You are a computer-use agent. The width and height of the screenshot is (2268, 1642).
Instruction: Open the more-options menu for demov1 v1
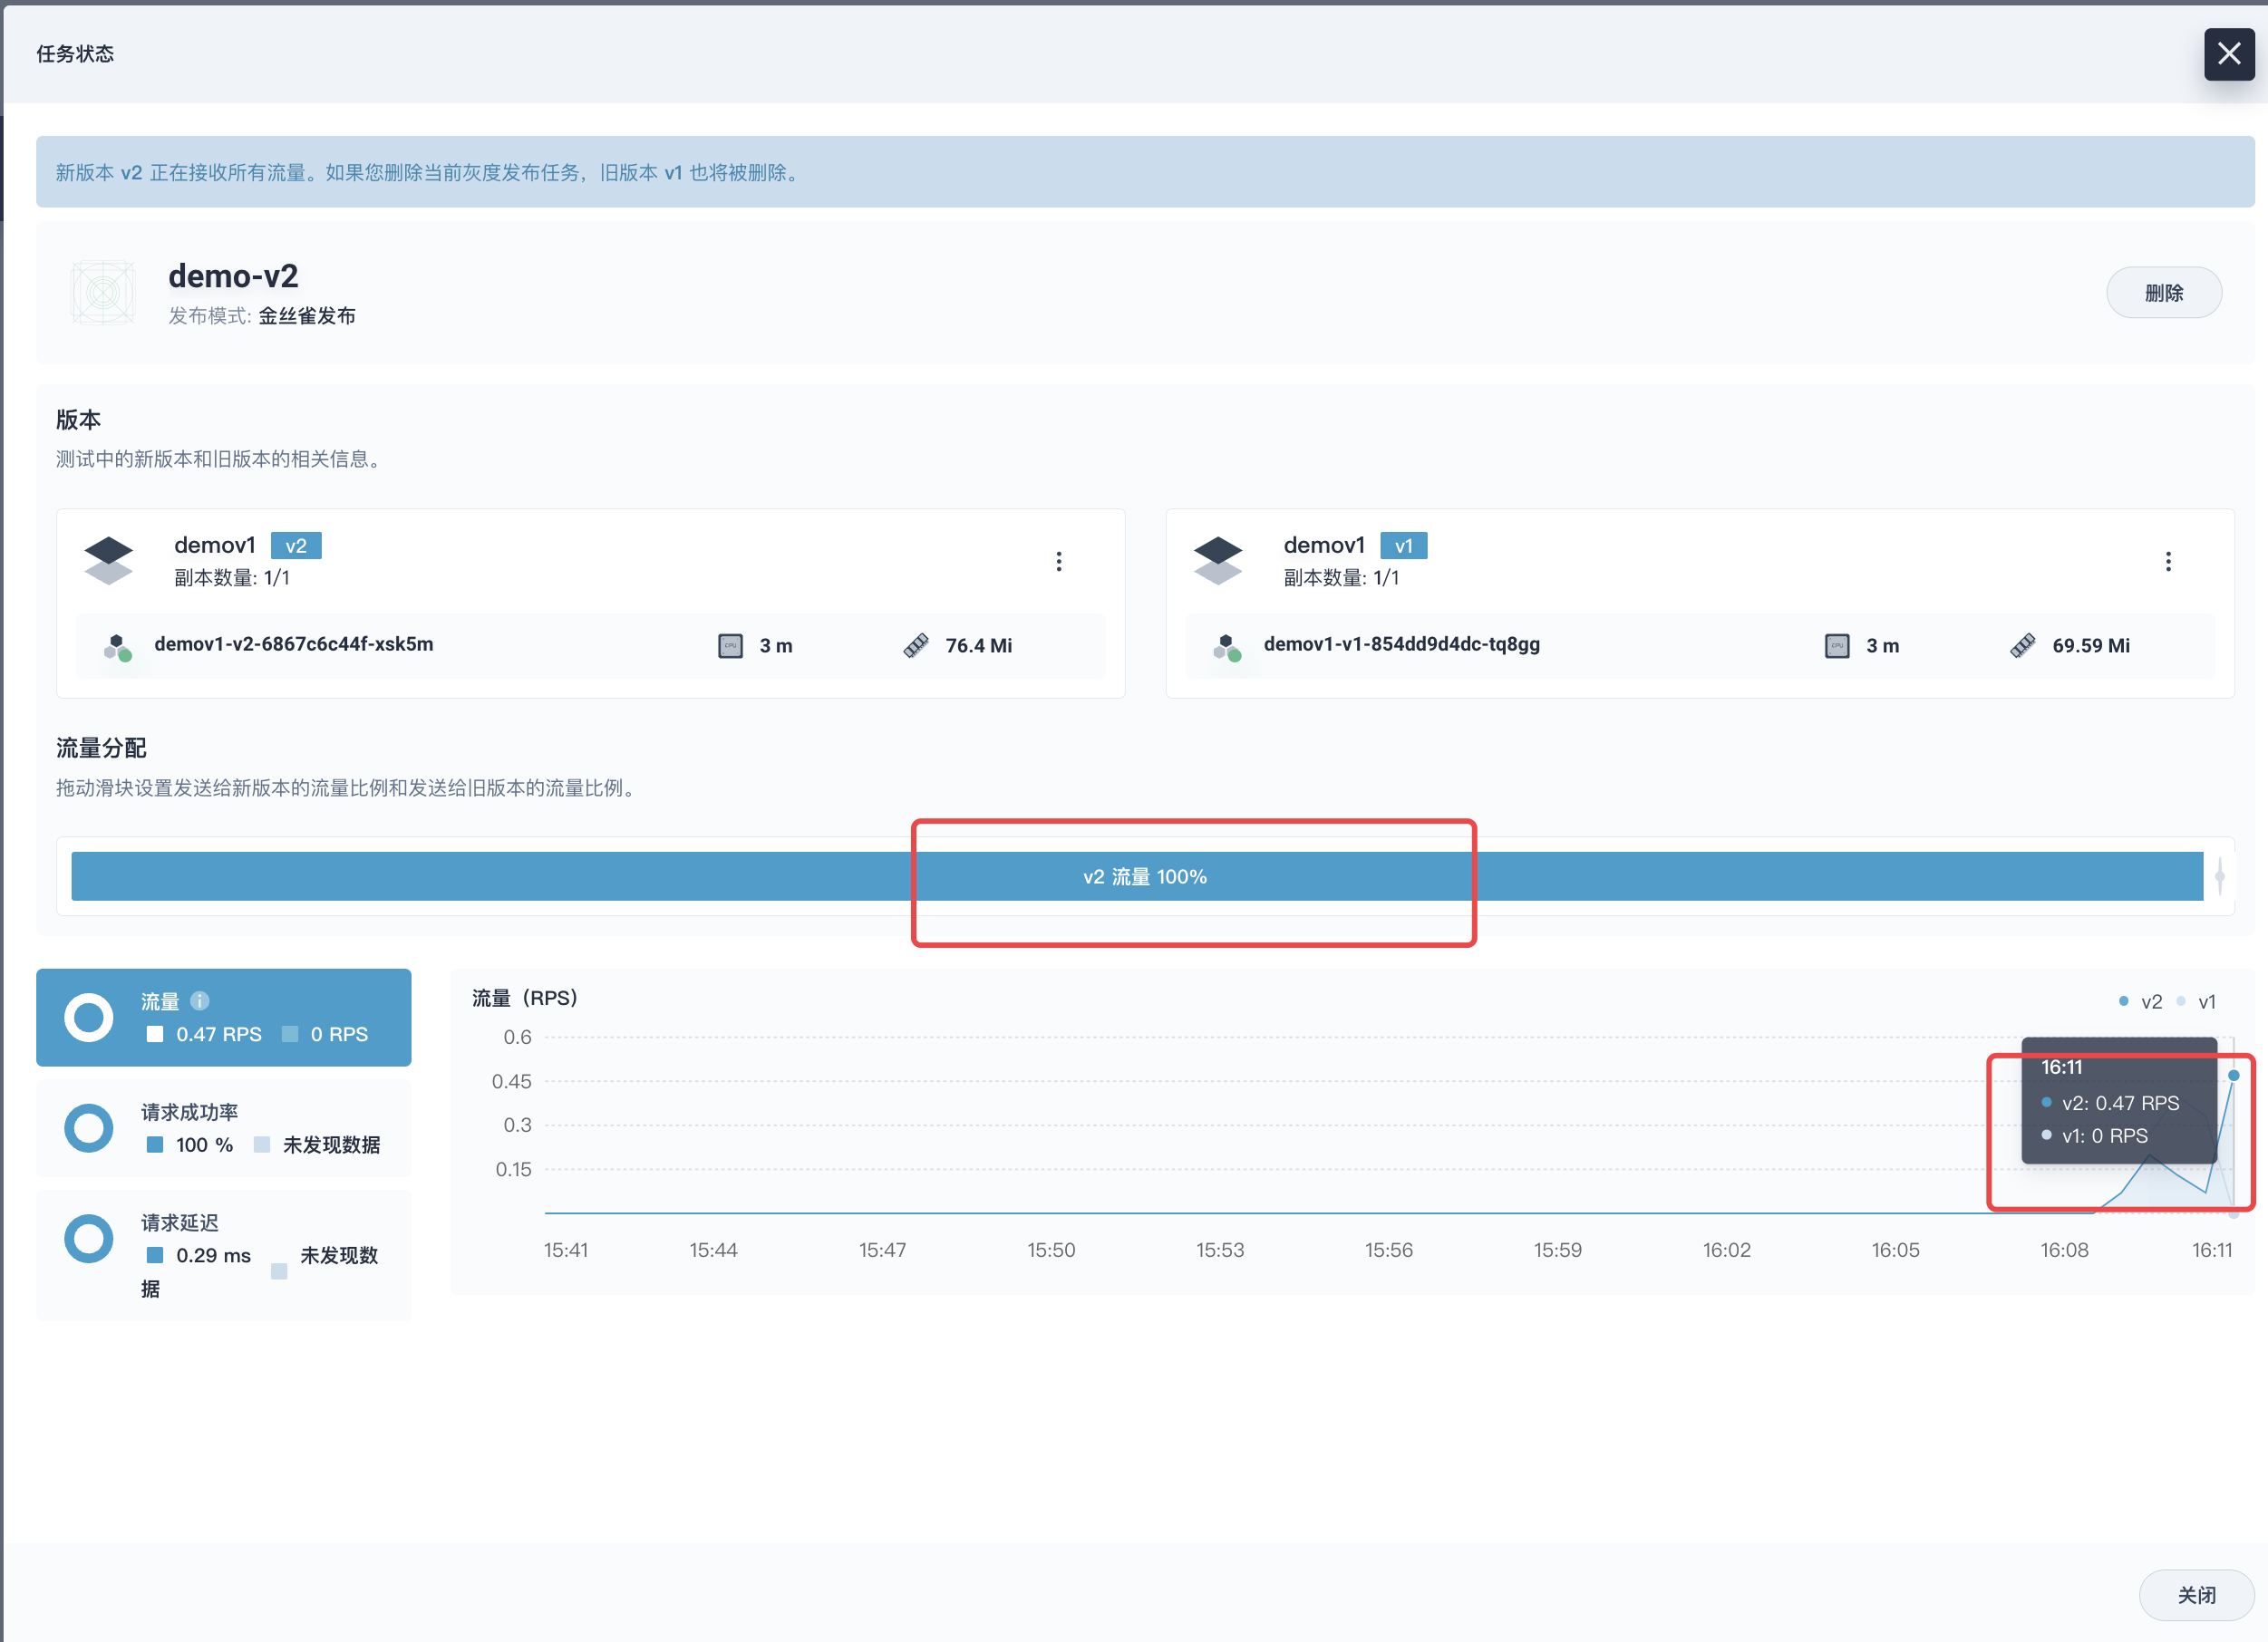click(2167, 562)
